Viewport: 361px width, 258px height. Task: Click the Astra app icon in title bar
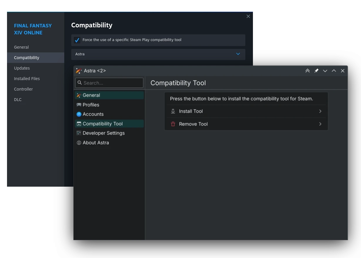79,71
